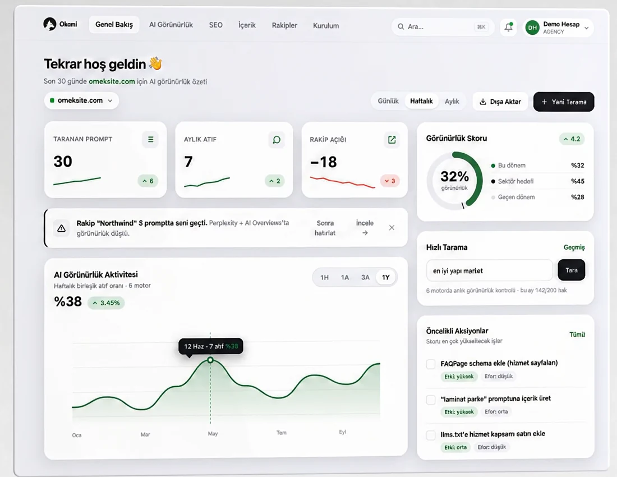The width and height of the screenshot is (617, 477).
Task: Open the AI Görünürlük tab
Action: (x=171, y=25)
